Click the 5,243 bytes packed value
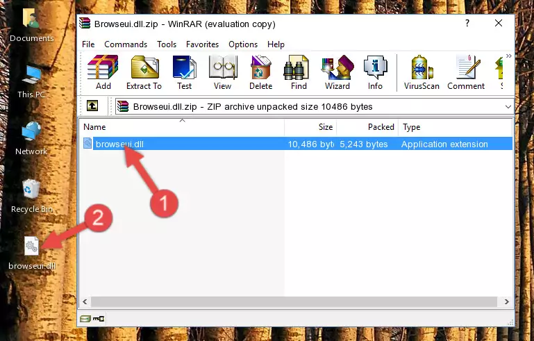Viewport: 534px width, 341px height. pos(363,144)
